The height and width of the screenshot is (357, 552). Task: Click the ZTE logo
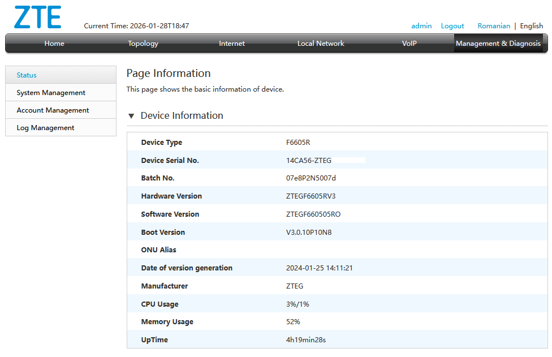37,18
